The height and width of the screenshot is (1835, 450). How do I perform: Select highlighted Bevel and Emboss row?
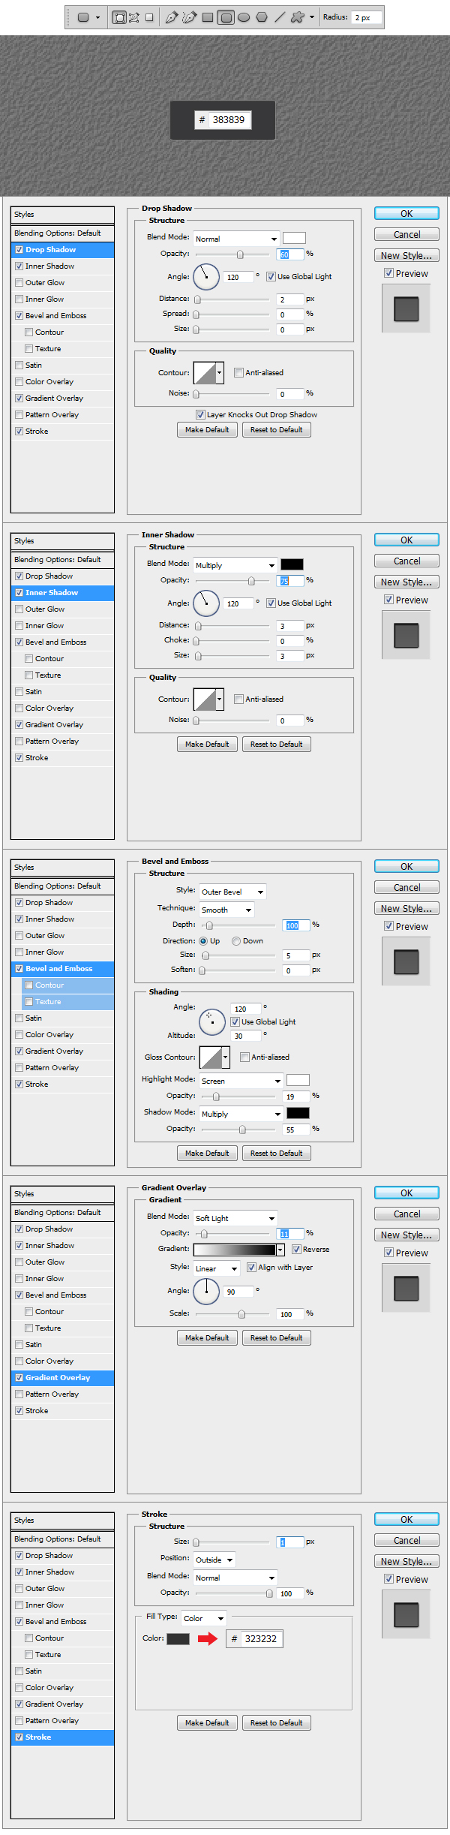[63, 969]
